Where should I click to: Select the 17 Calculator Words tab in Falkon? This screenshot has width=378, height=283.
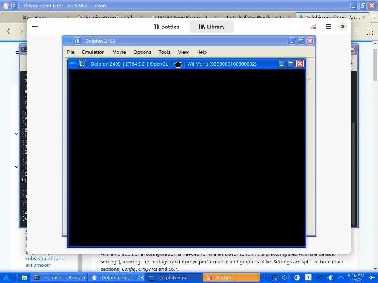(254, 17)
